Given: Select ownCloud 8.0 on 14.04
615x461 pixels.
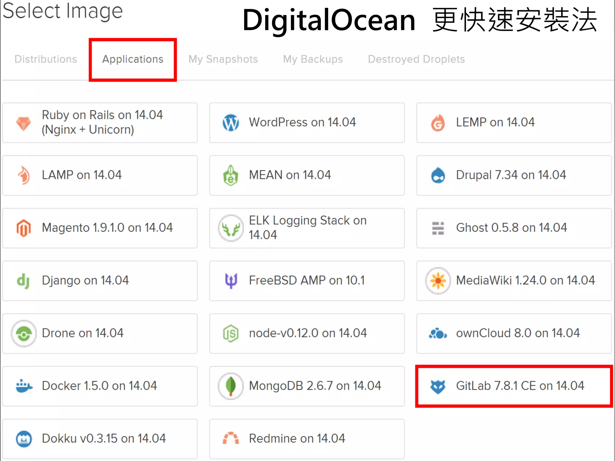Looking at the screenshot, I should [x=514, y=334].
